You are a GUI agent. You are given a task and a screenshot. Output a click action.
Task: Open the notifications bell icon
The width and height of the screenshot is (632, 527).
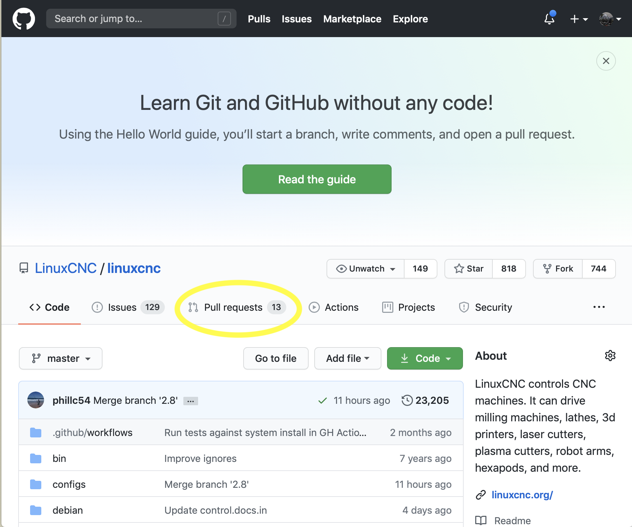point(549,19)
